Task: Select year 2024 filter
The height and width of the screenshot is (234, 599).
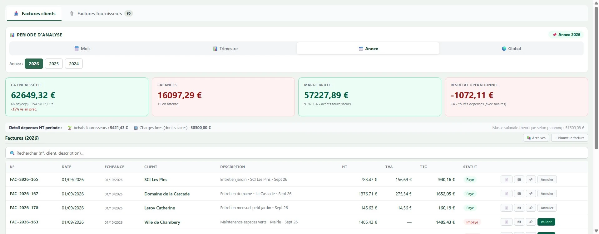Action: click(x=74, y=64)
